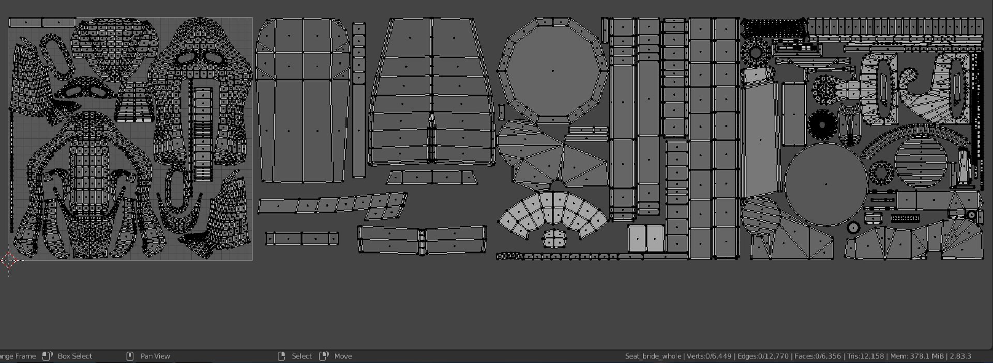Click the Verts:0/6,449 statistic
This screenshot has width=993, height=363.
709,356
